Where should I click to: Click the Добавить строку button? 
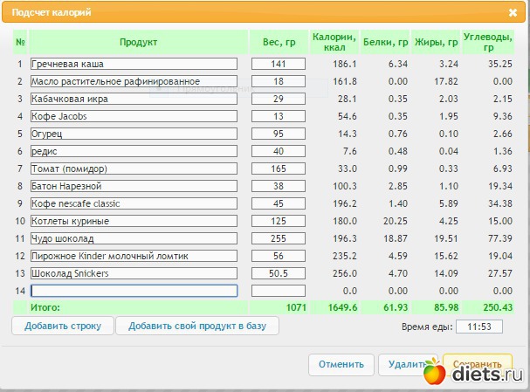click(x=63, y=326)
